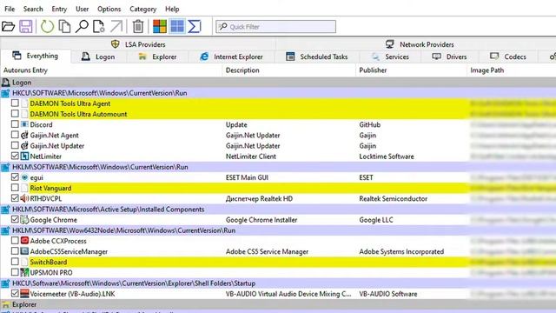Copy entry using the copy toolbar icon
Screen dimensions: 556x313
click(64, 27)
